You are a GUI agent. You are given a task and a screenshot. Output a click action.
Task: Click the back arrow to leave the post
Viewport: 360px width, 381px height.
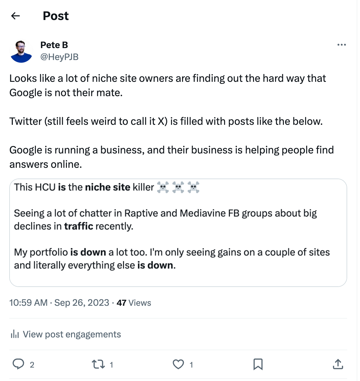(15, 16)
